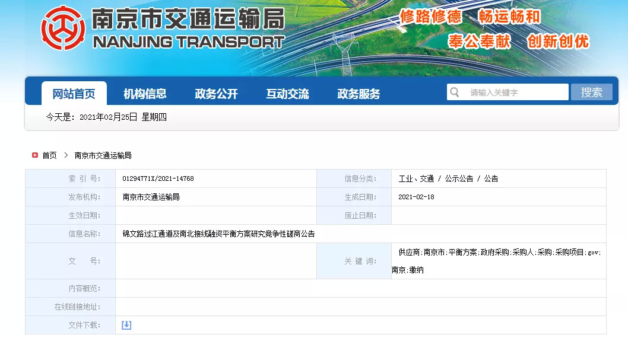Click the slogan 奉公奉献 创新创优
628x338 pixels.
pyautogui.click(x=518, y=41)
